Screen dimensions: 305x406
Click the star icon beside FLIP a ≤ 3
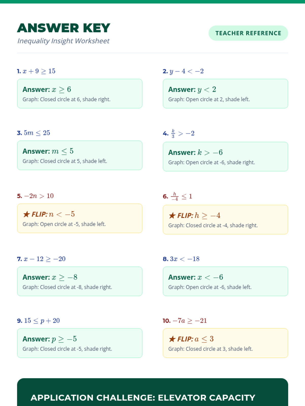click(172, 339)
